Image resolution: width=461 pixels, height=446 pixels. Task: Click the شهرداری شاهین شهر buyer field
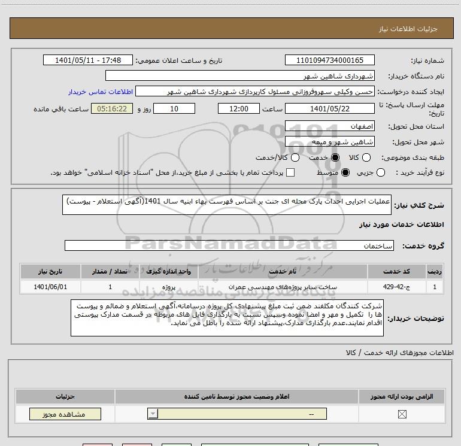(x=240, y=75)
